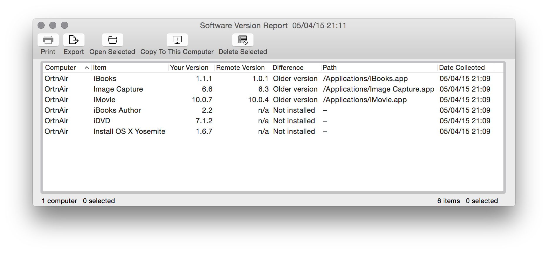Sort by the Path column header
548x253 pixels.
(x=330, y=68)
